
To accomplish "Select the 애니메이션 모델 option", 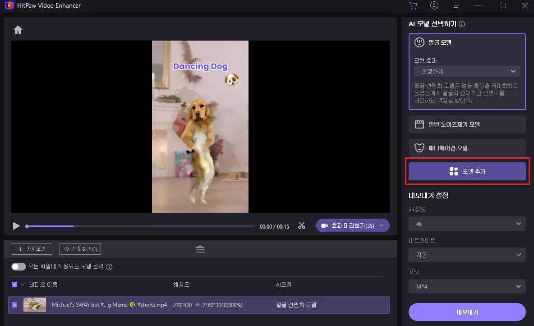I will pos(467,148).
